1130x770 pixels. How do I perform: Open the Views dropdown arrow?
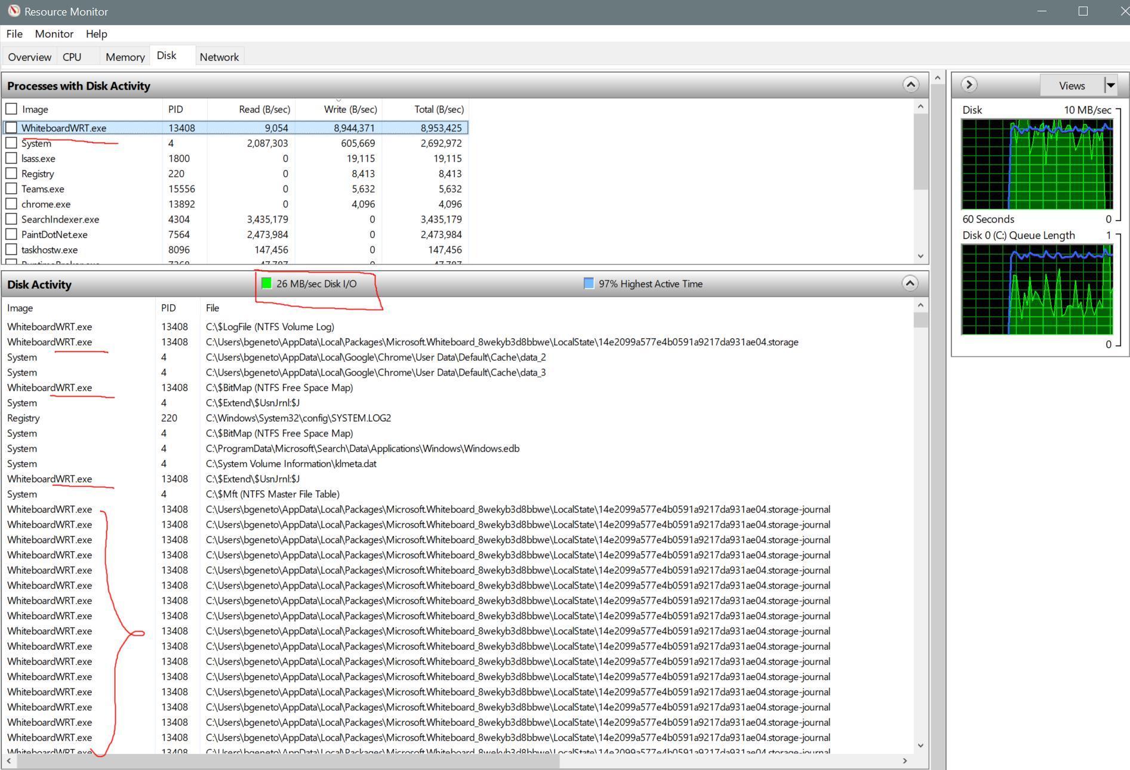point(1110,85)
